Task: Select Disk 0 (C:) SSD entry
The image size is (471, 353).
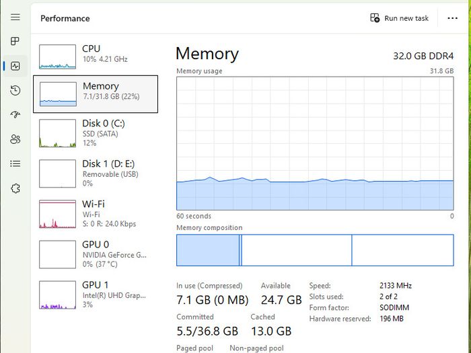Action: pyautogui.click(x=96, y=133)
